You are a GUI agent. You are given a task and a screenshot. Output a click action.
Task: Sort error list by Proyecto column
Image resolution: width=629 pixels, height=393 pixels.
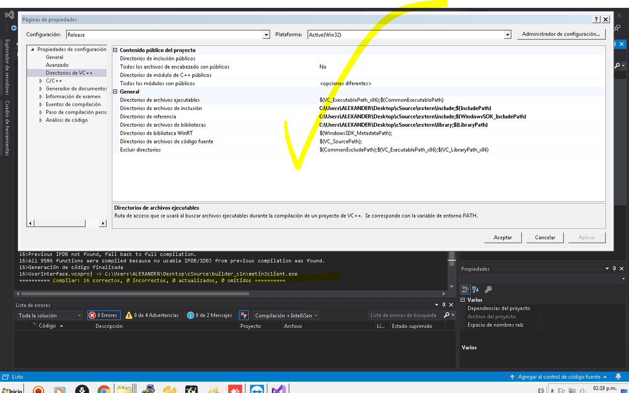(260, 326)
